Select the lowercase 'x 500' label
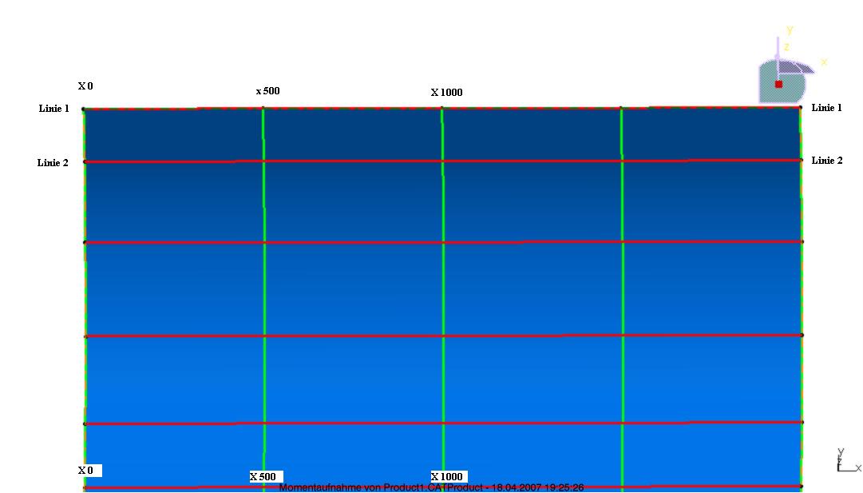863x493 pixels. click(267, 91)
